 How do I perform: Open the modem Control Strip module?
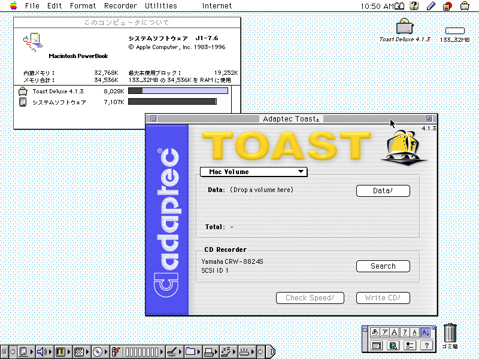click(247, 352)
